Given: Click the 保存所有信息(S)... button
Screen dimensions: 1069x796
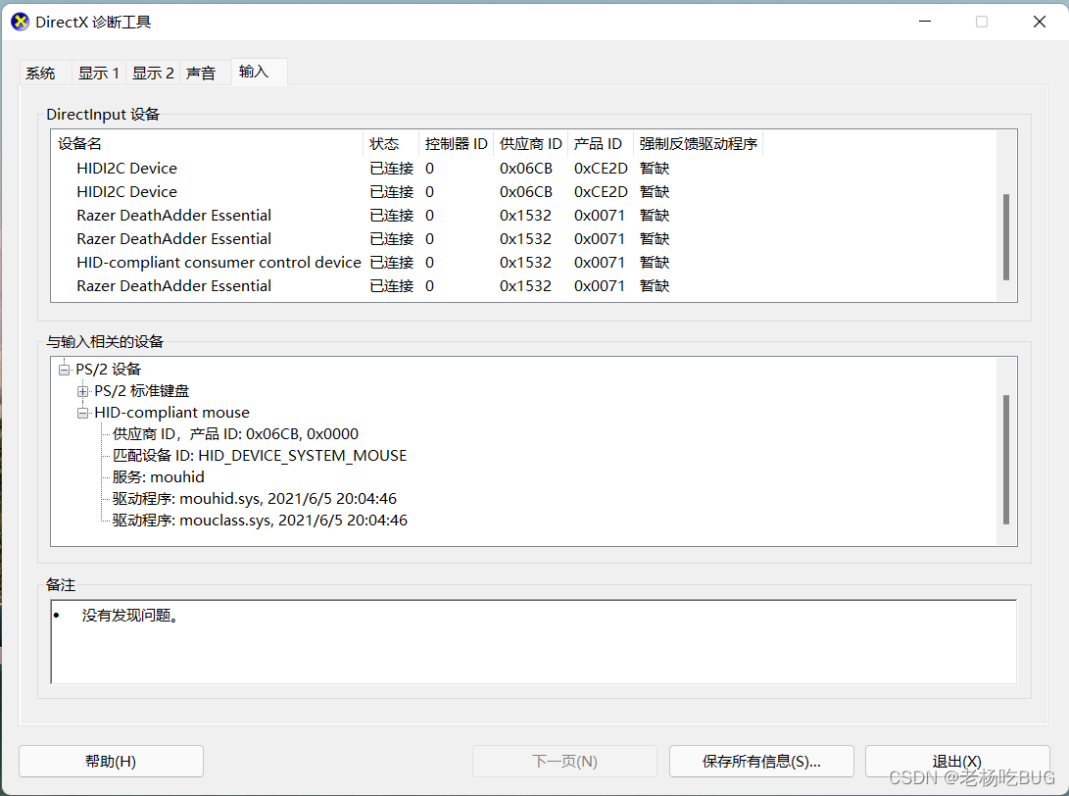Looking at the screenshot, I should tap(761, 762).
